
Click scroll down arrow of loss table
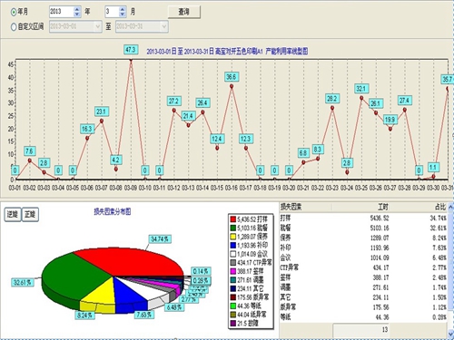click(450, 334)
